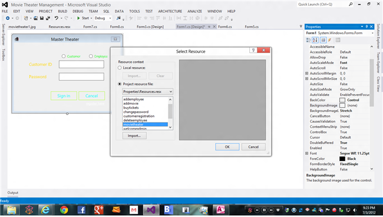Open Microsoft Access from the taskbar

220,210
